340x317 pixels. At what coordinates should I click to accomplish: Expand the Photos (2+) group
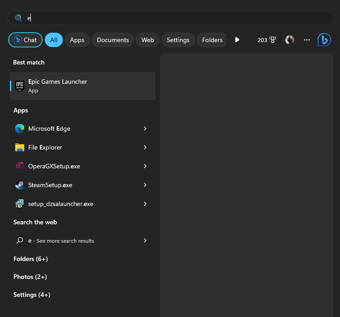[30, 277]
